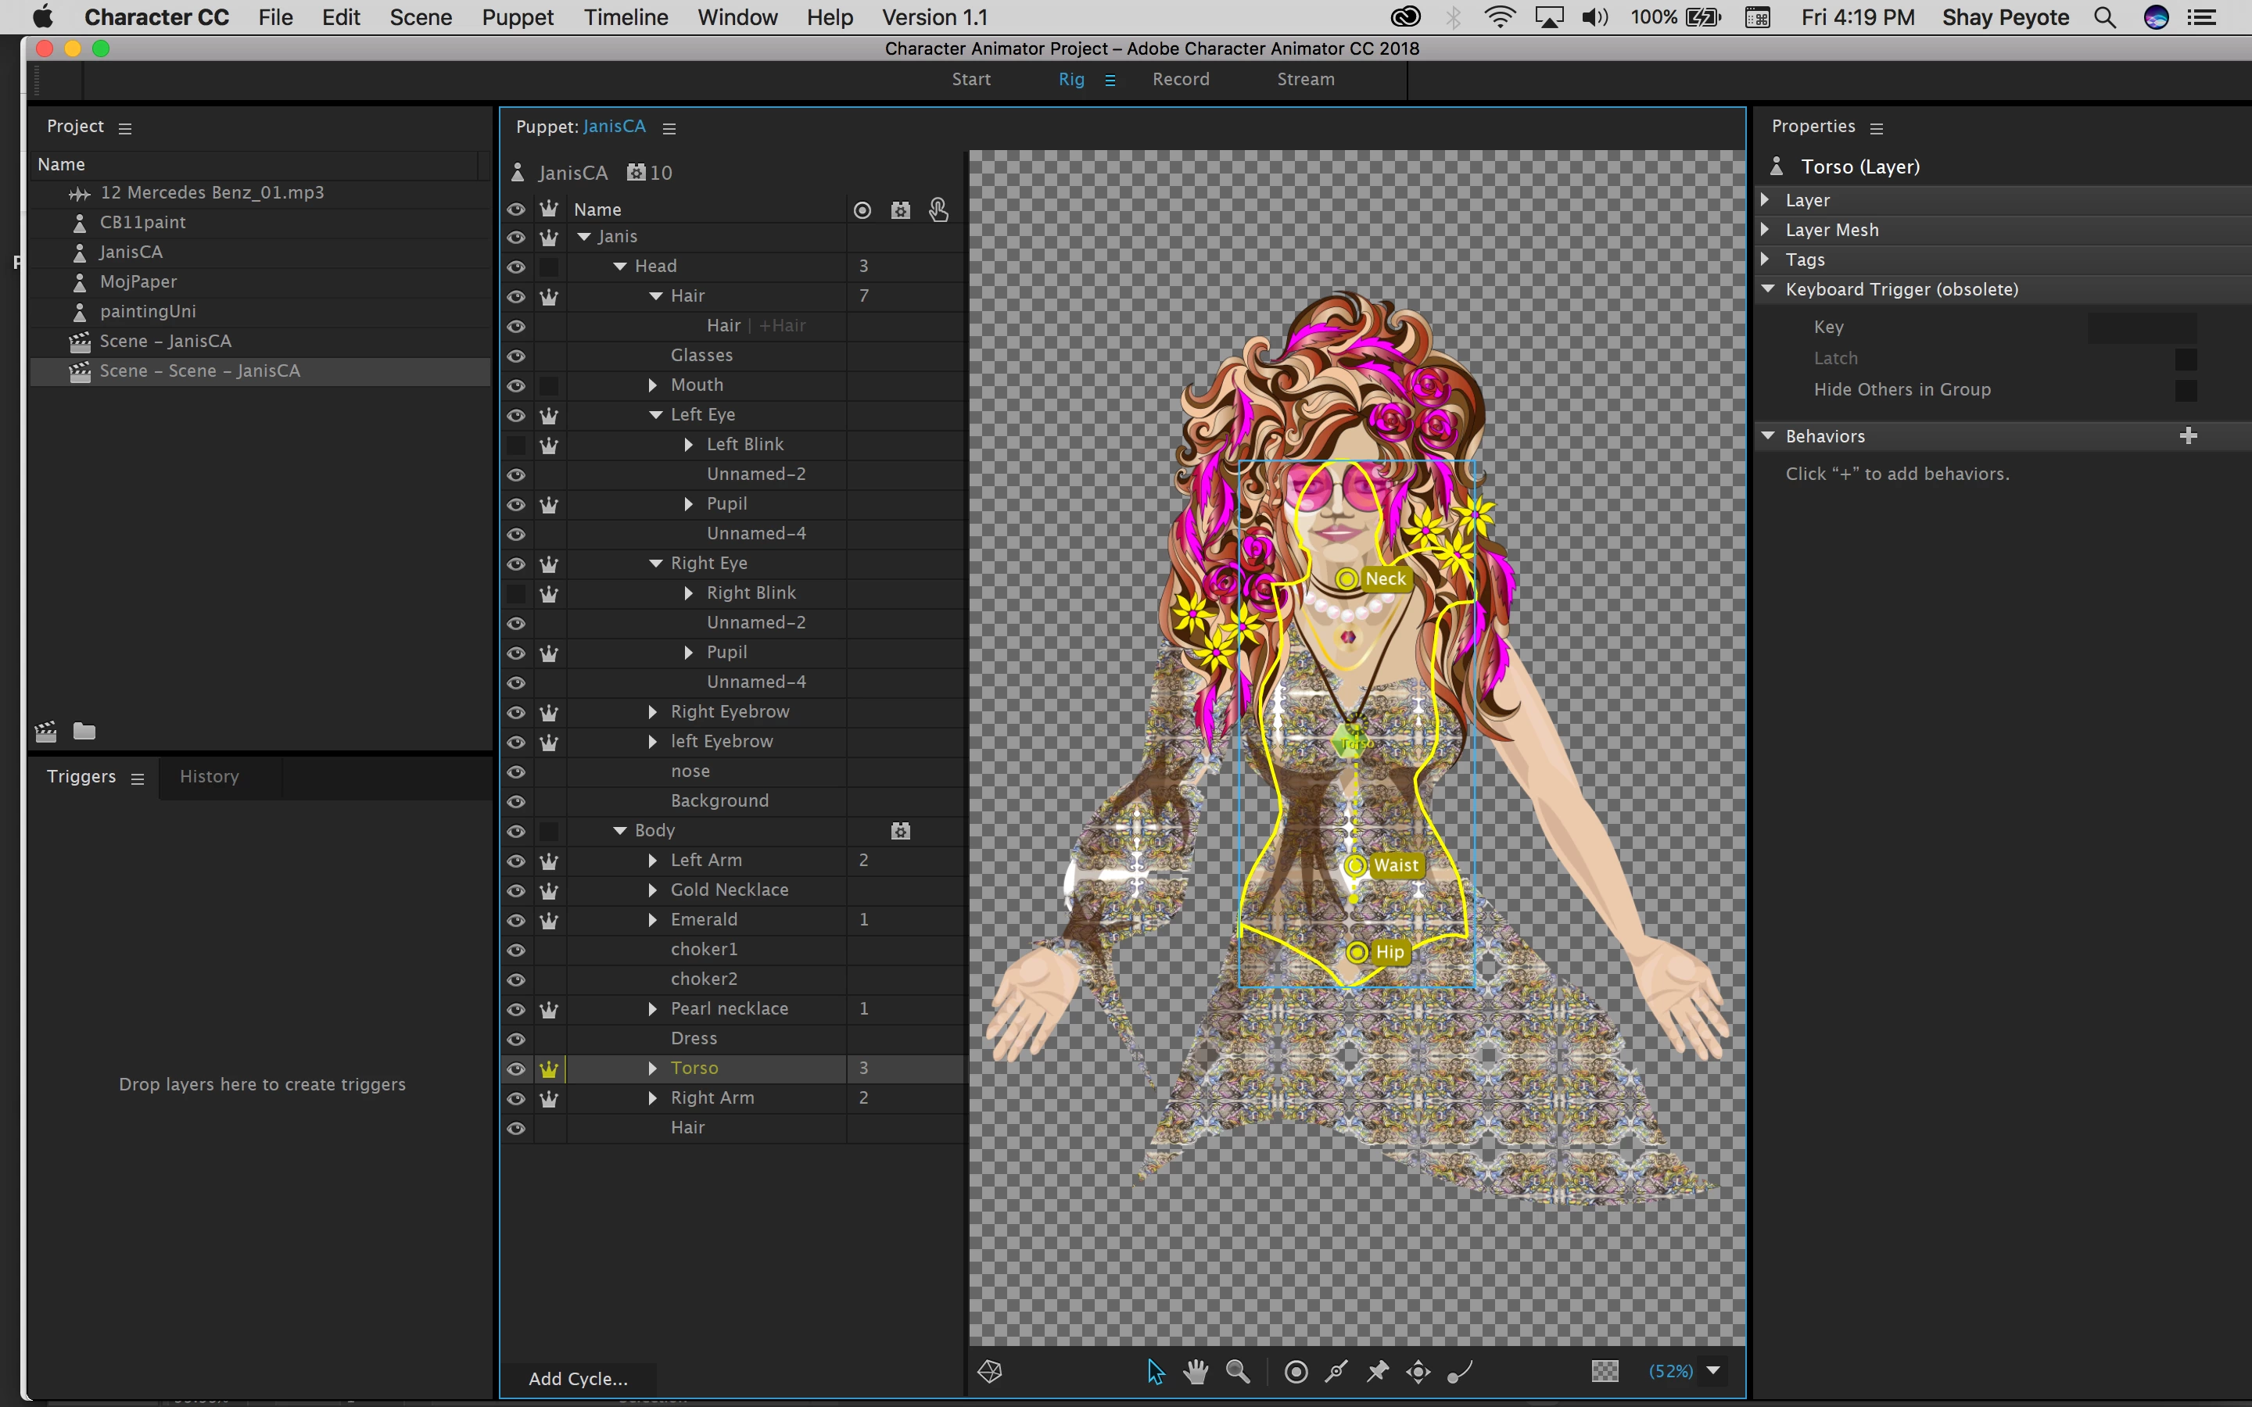Switch to the Record workspace
The image size is (2252, 1407).
(1180, 79)
